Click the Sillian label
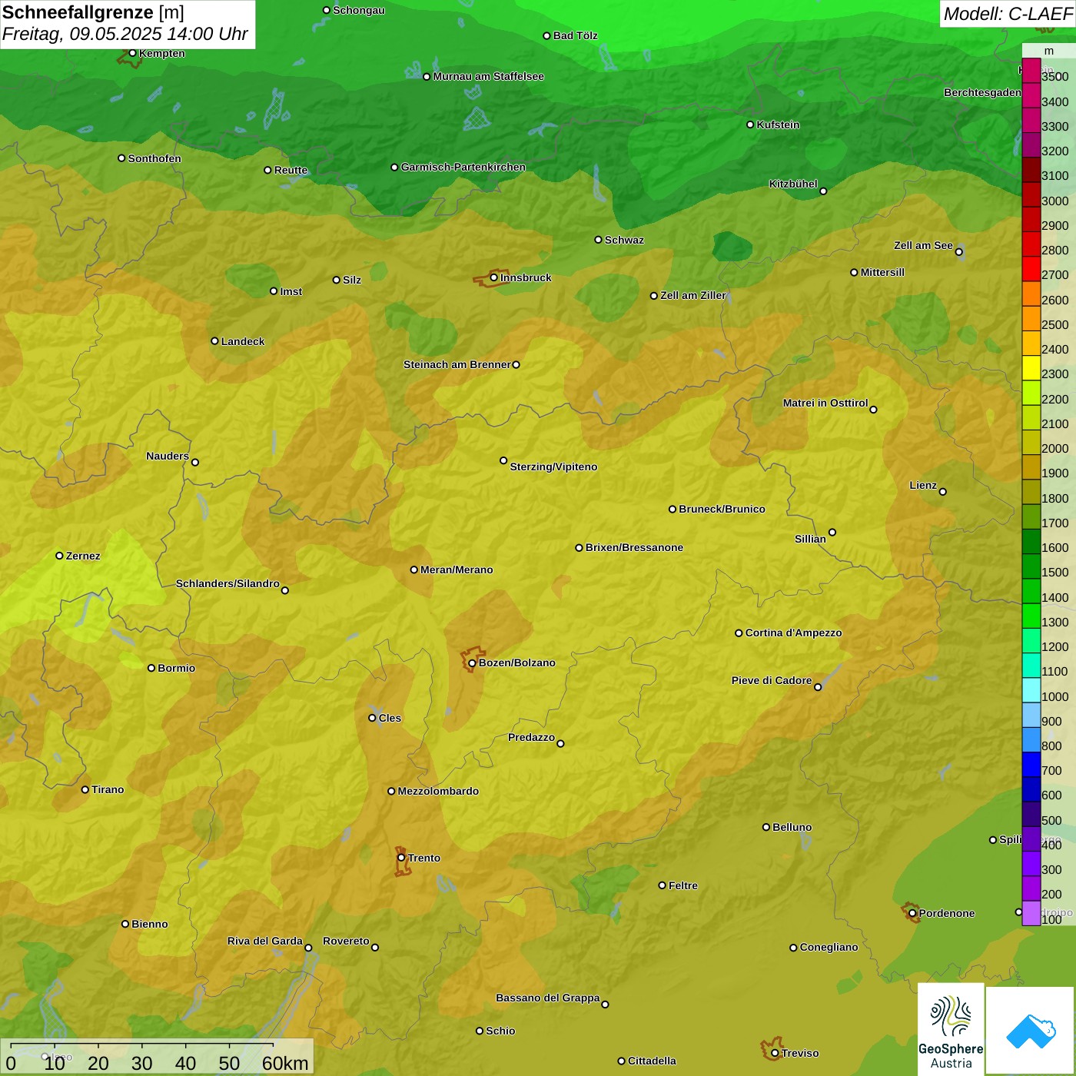This screenshot has height=1076, width=1076. [810, 539]
